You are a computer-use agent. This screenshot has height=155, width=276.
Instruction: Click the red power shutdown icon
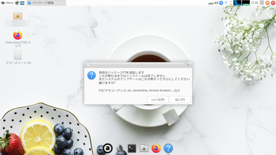tap(273, 3)
